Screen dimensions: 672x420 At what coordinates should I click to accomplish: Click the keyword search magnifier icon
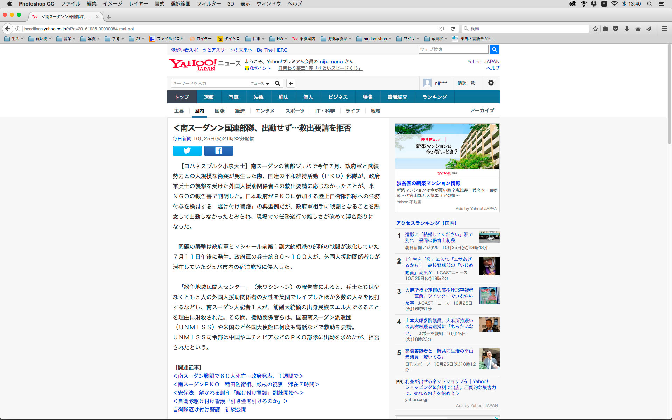278,83
